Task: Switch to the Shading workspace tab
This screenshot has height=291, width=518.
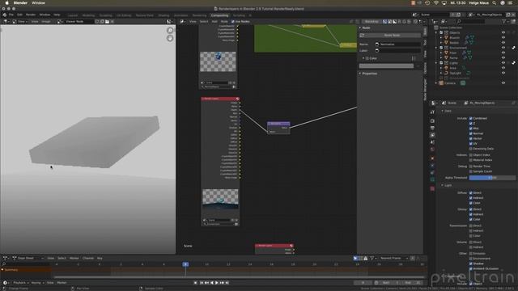Action: (163, 15)
